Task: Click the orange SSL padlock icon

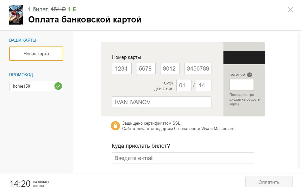Action: (x=116, y=126)
